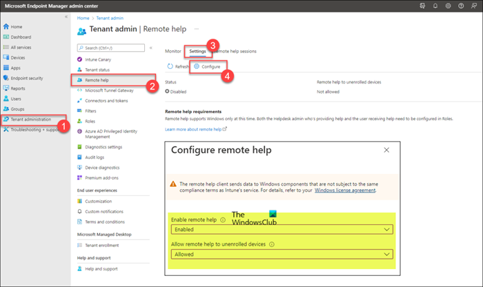
Task: Click the Search (Ctrl+/) field
Action: 111,48
